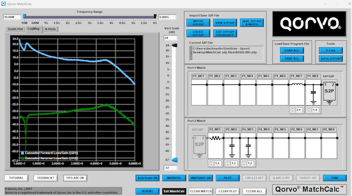
Task: Select the P2_ME3 shunt capacitor element
Action: (x=248, y=146)
